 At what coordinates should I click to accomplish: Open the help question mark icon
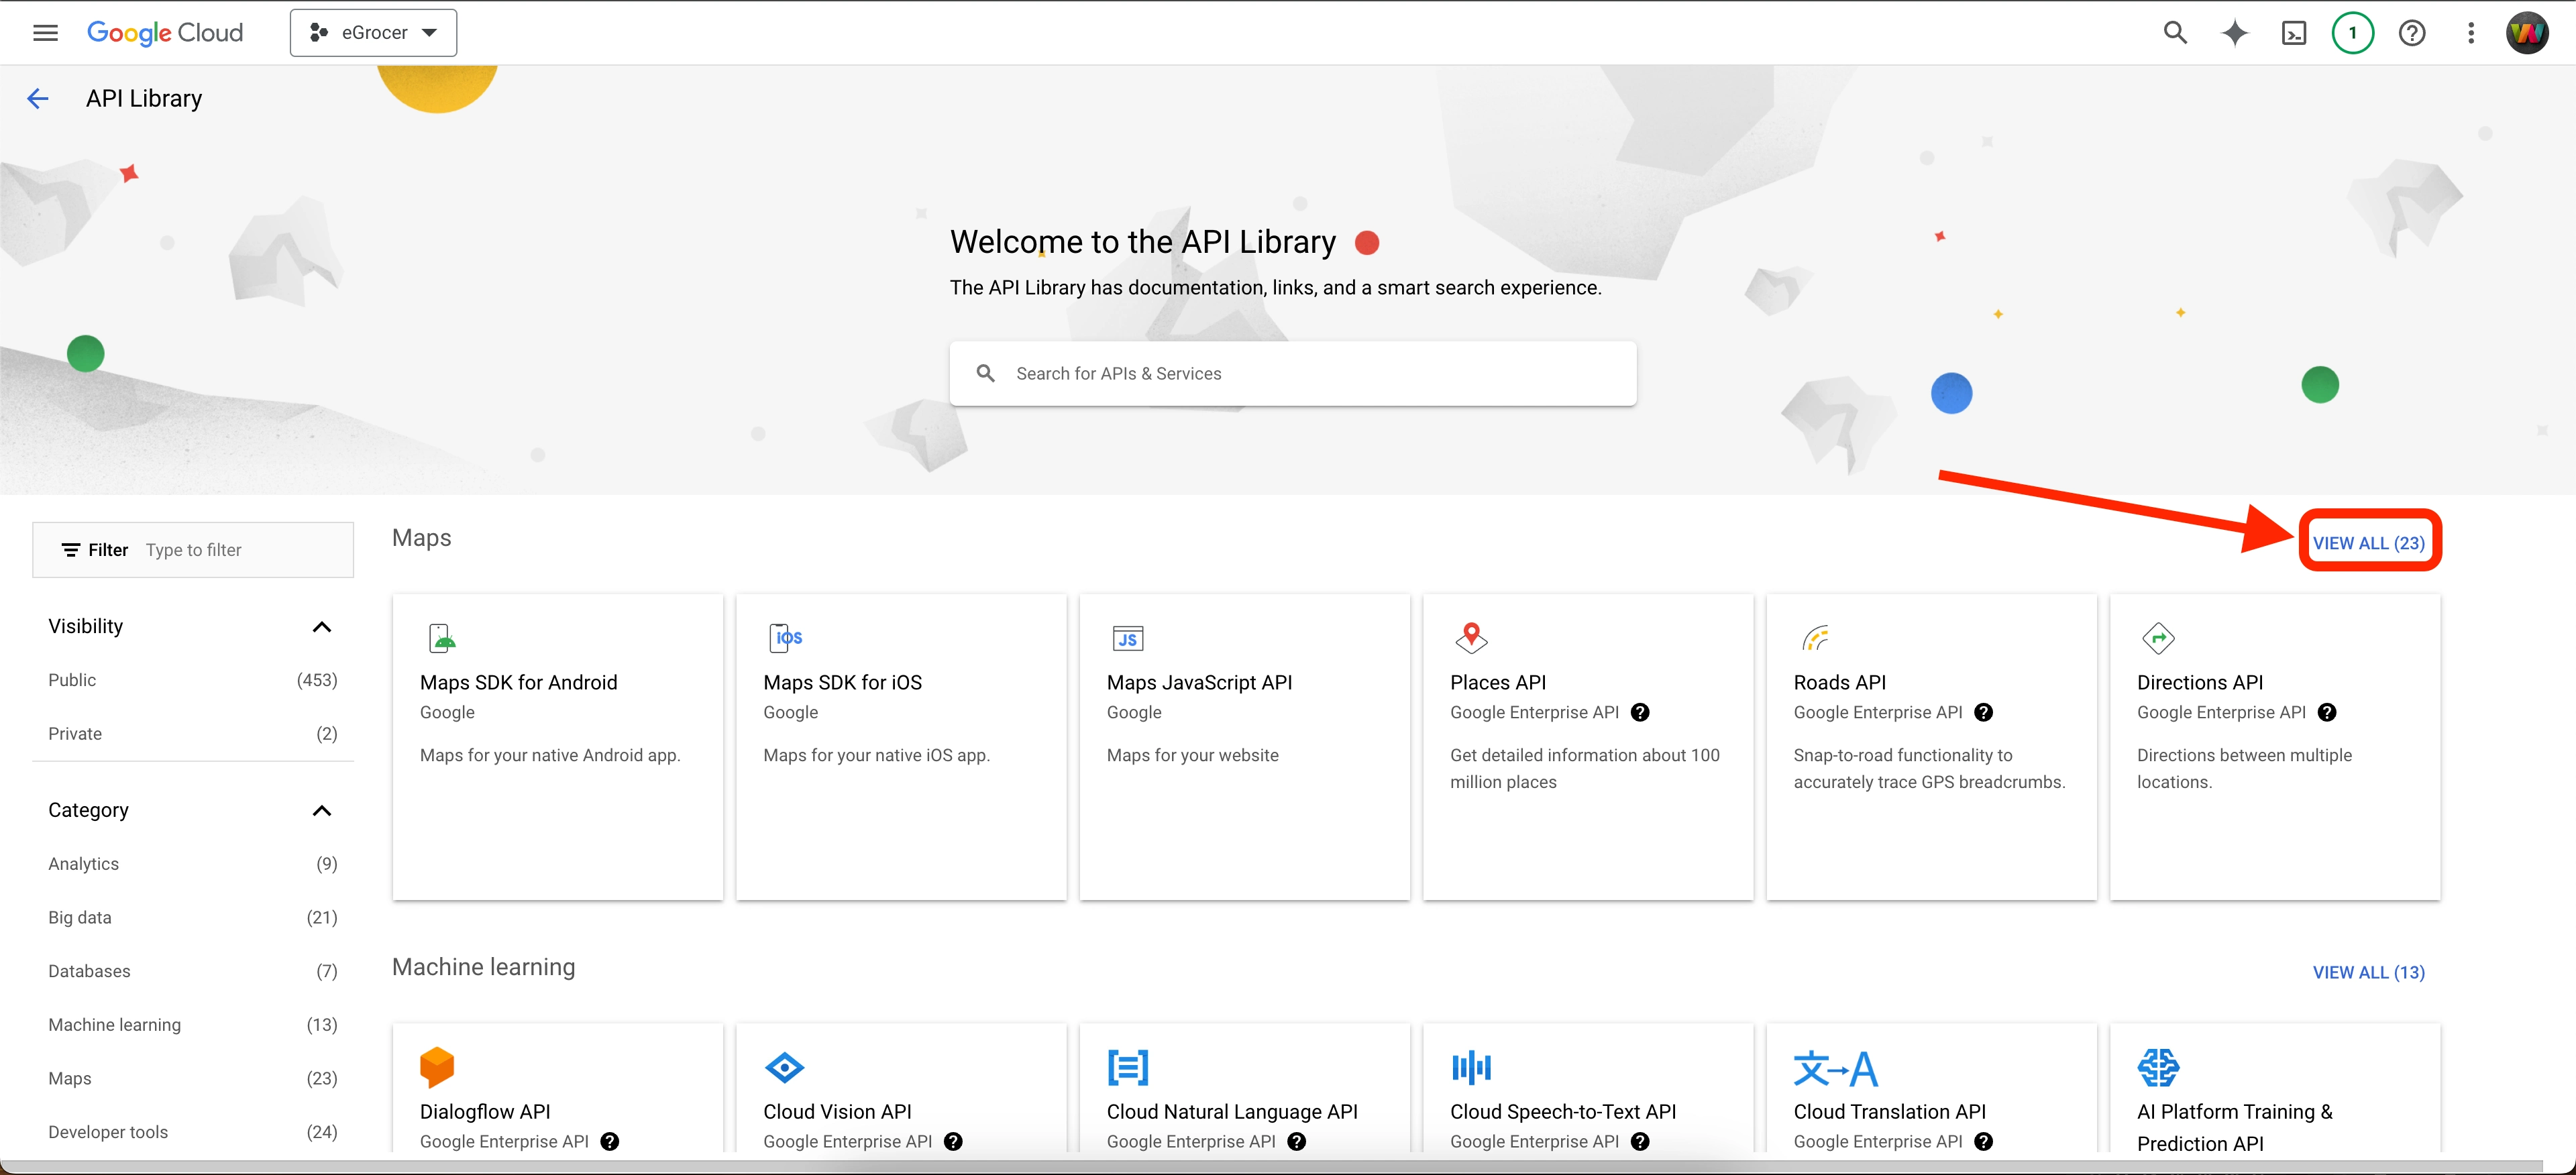(x=2411, y=33)
